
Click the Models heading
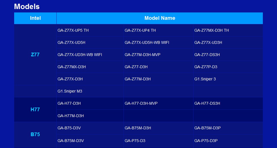point(27,7)
